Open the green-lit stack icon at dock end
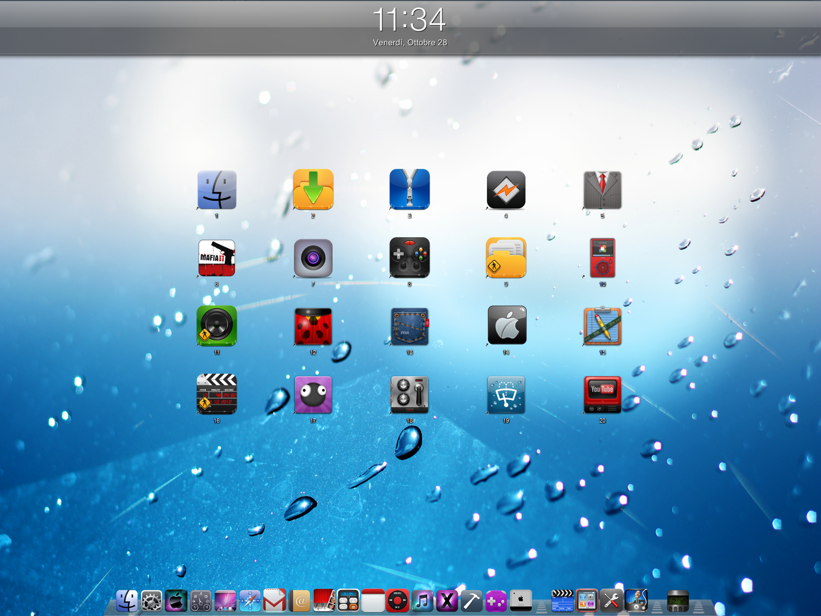 [x=678, y=601]
